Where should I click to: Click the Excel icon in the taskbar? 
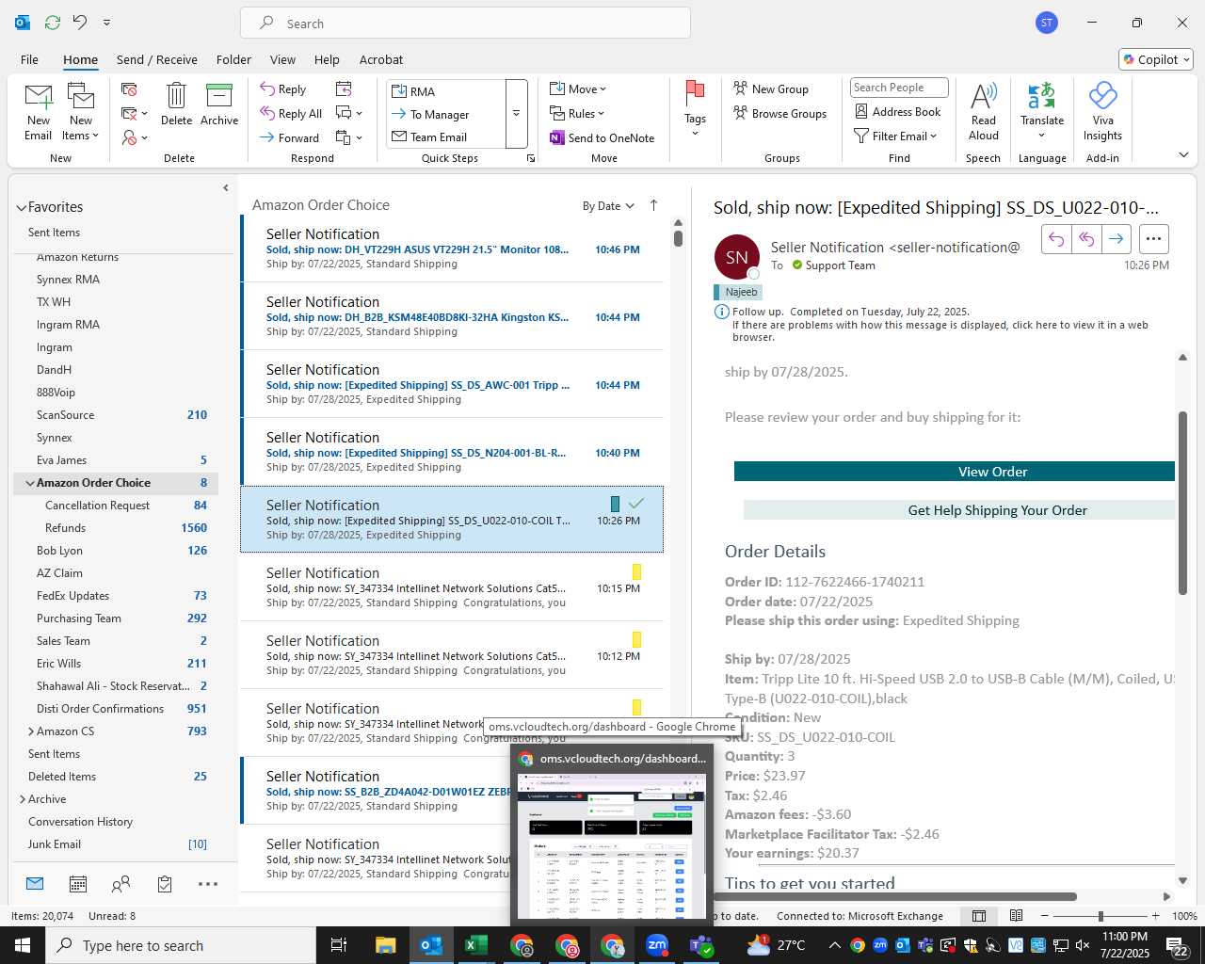click(476, 945)
